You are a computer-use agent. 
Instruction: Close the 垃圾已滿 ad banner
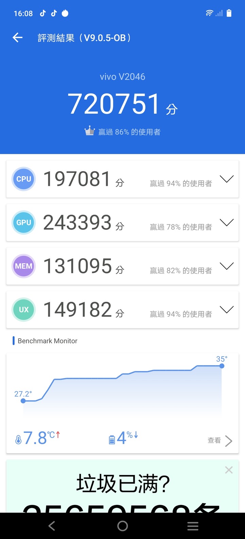[x=229, y=470]
